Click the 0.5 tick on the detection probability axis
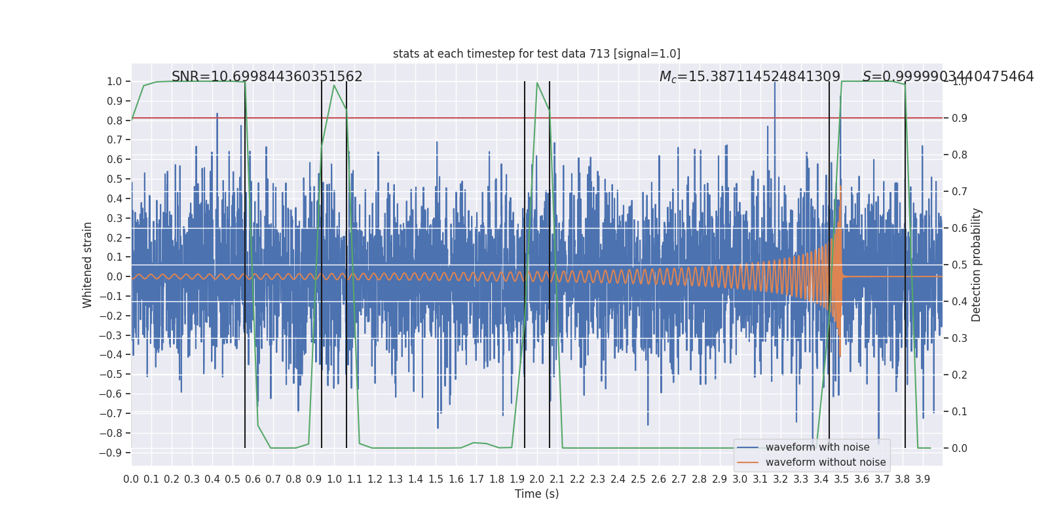This screenshot has width=1048, height=524. (x=960, y=265)
